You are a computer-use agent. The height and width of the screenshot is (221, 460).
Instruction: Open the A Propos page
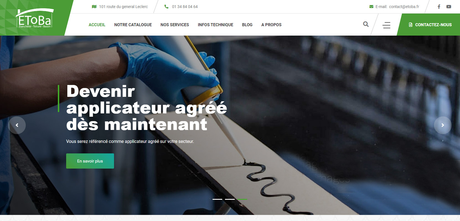(x=271, y=25)
